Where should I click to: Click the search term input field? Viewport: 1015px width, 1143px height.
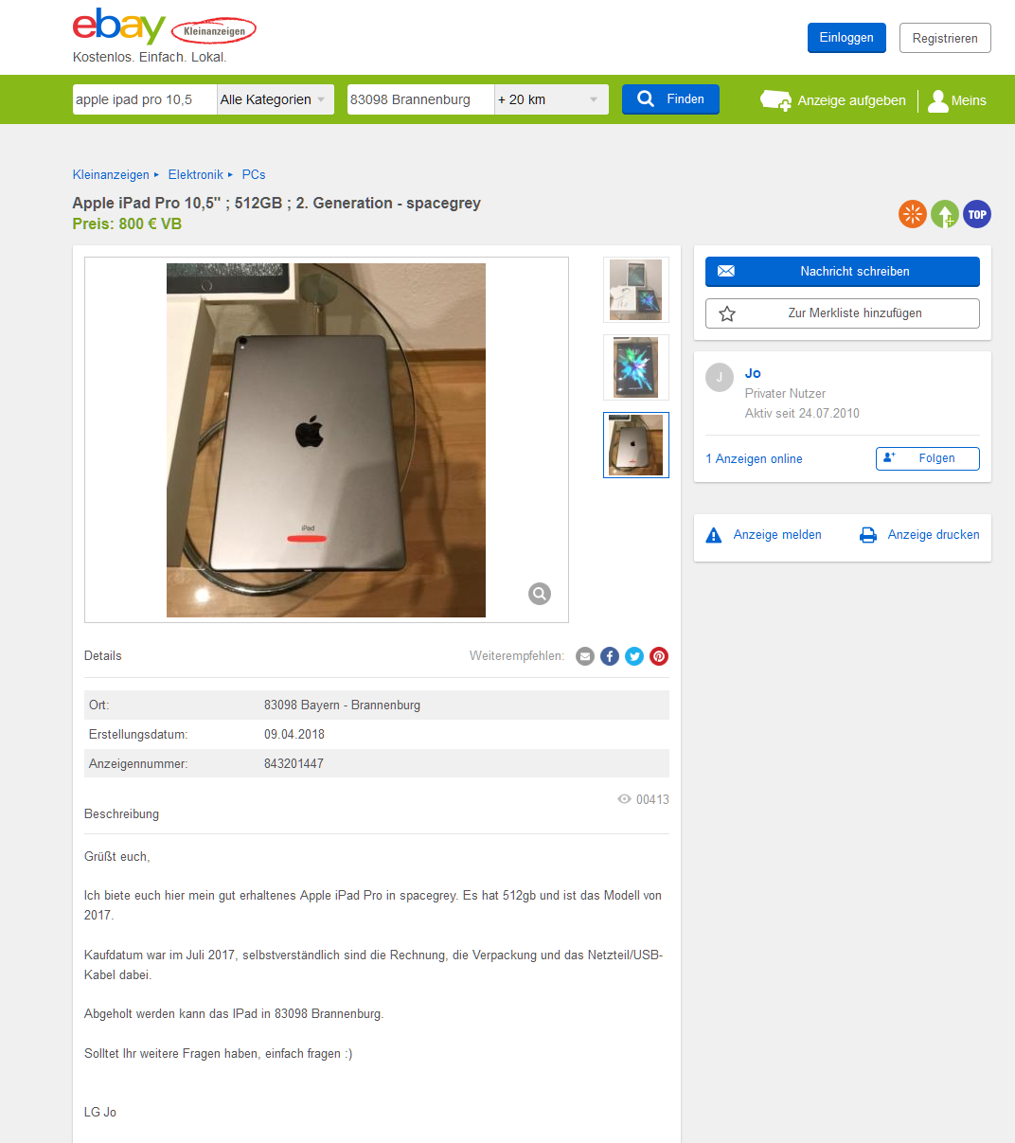coord(145,99)
